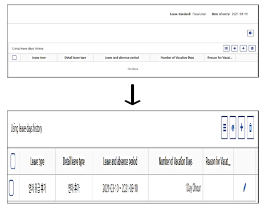
Task: Click plus add icon in enlarged history panel
Action: click(x=242, y=128)
